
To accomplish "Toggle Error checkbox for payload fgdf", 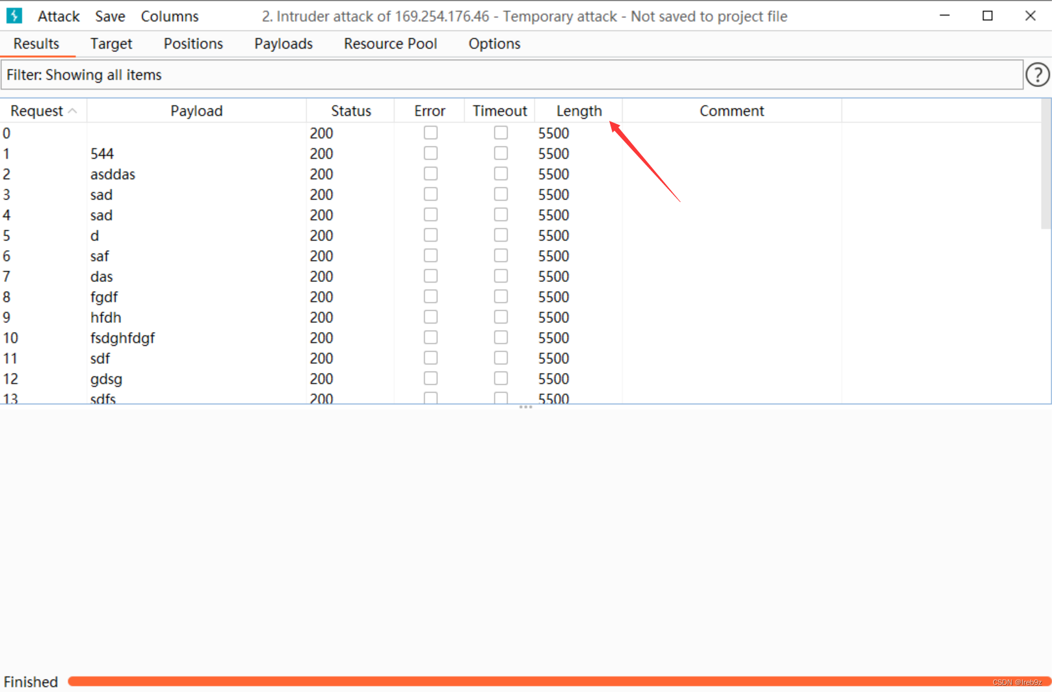I will 430,296.
